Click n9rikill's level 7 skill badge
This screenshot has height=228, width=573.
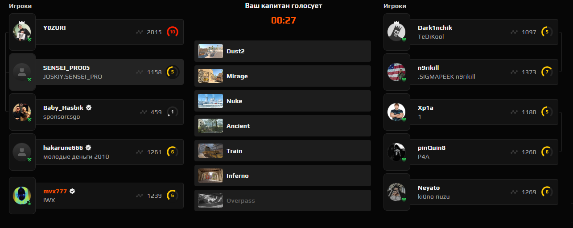547,72
